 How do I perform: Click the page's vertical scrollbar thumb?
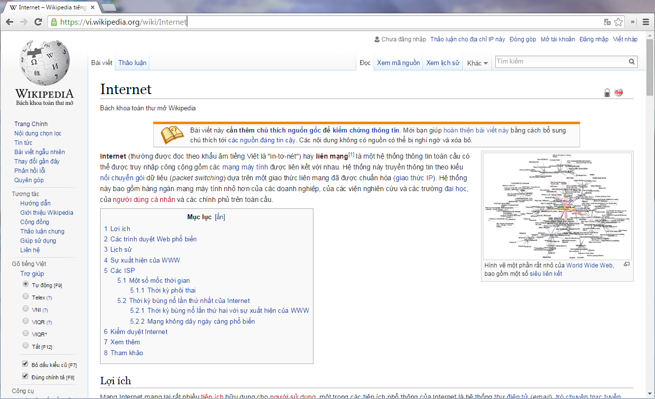tap(651, 67)
